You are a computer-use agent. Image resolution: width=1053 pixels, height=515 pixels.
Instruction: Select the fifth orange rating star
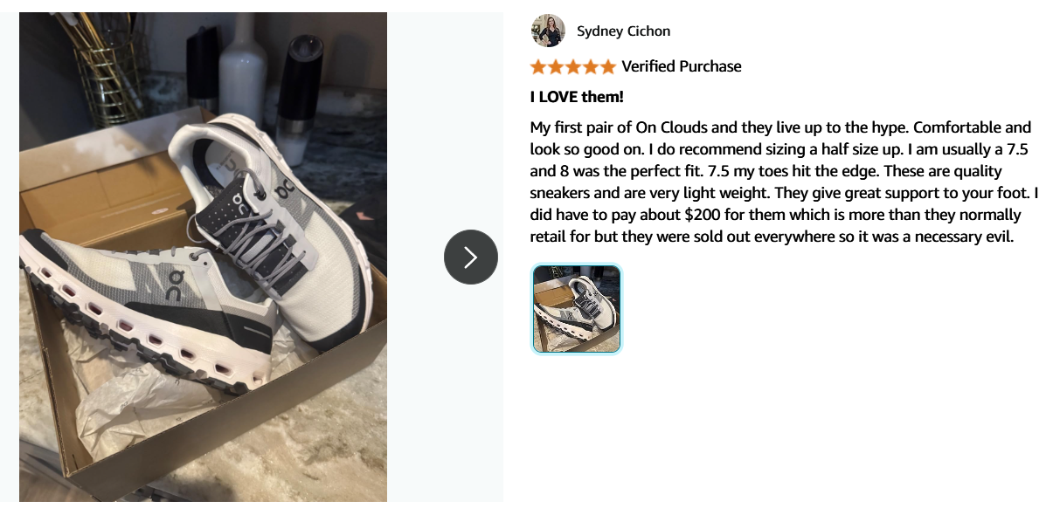(x=608, y=66)
